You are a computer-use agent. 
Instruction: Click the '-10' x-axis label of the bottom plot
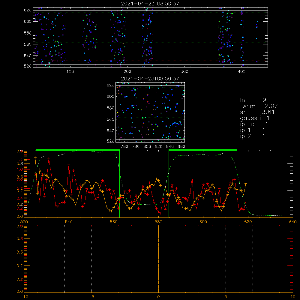tap(24, 297)
